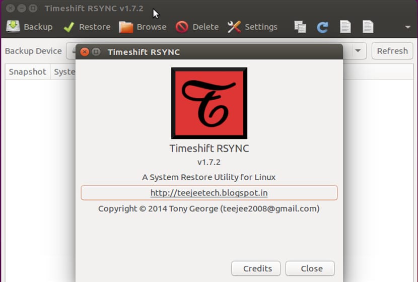Click the rightmost document icon in toolbar

tap(368, 27)
